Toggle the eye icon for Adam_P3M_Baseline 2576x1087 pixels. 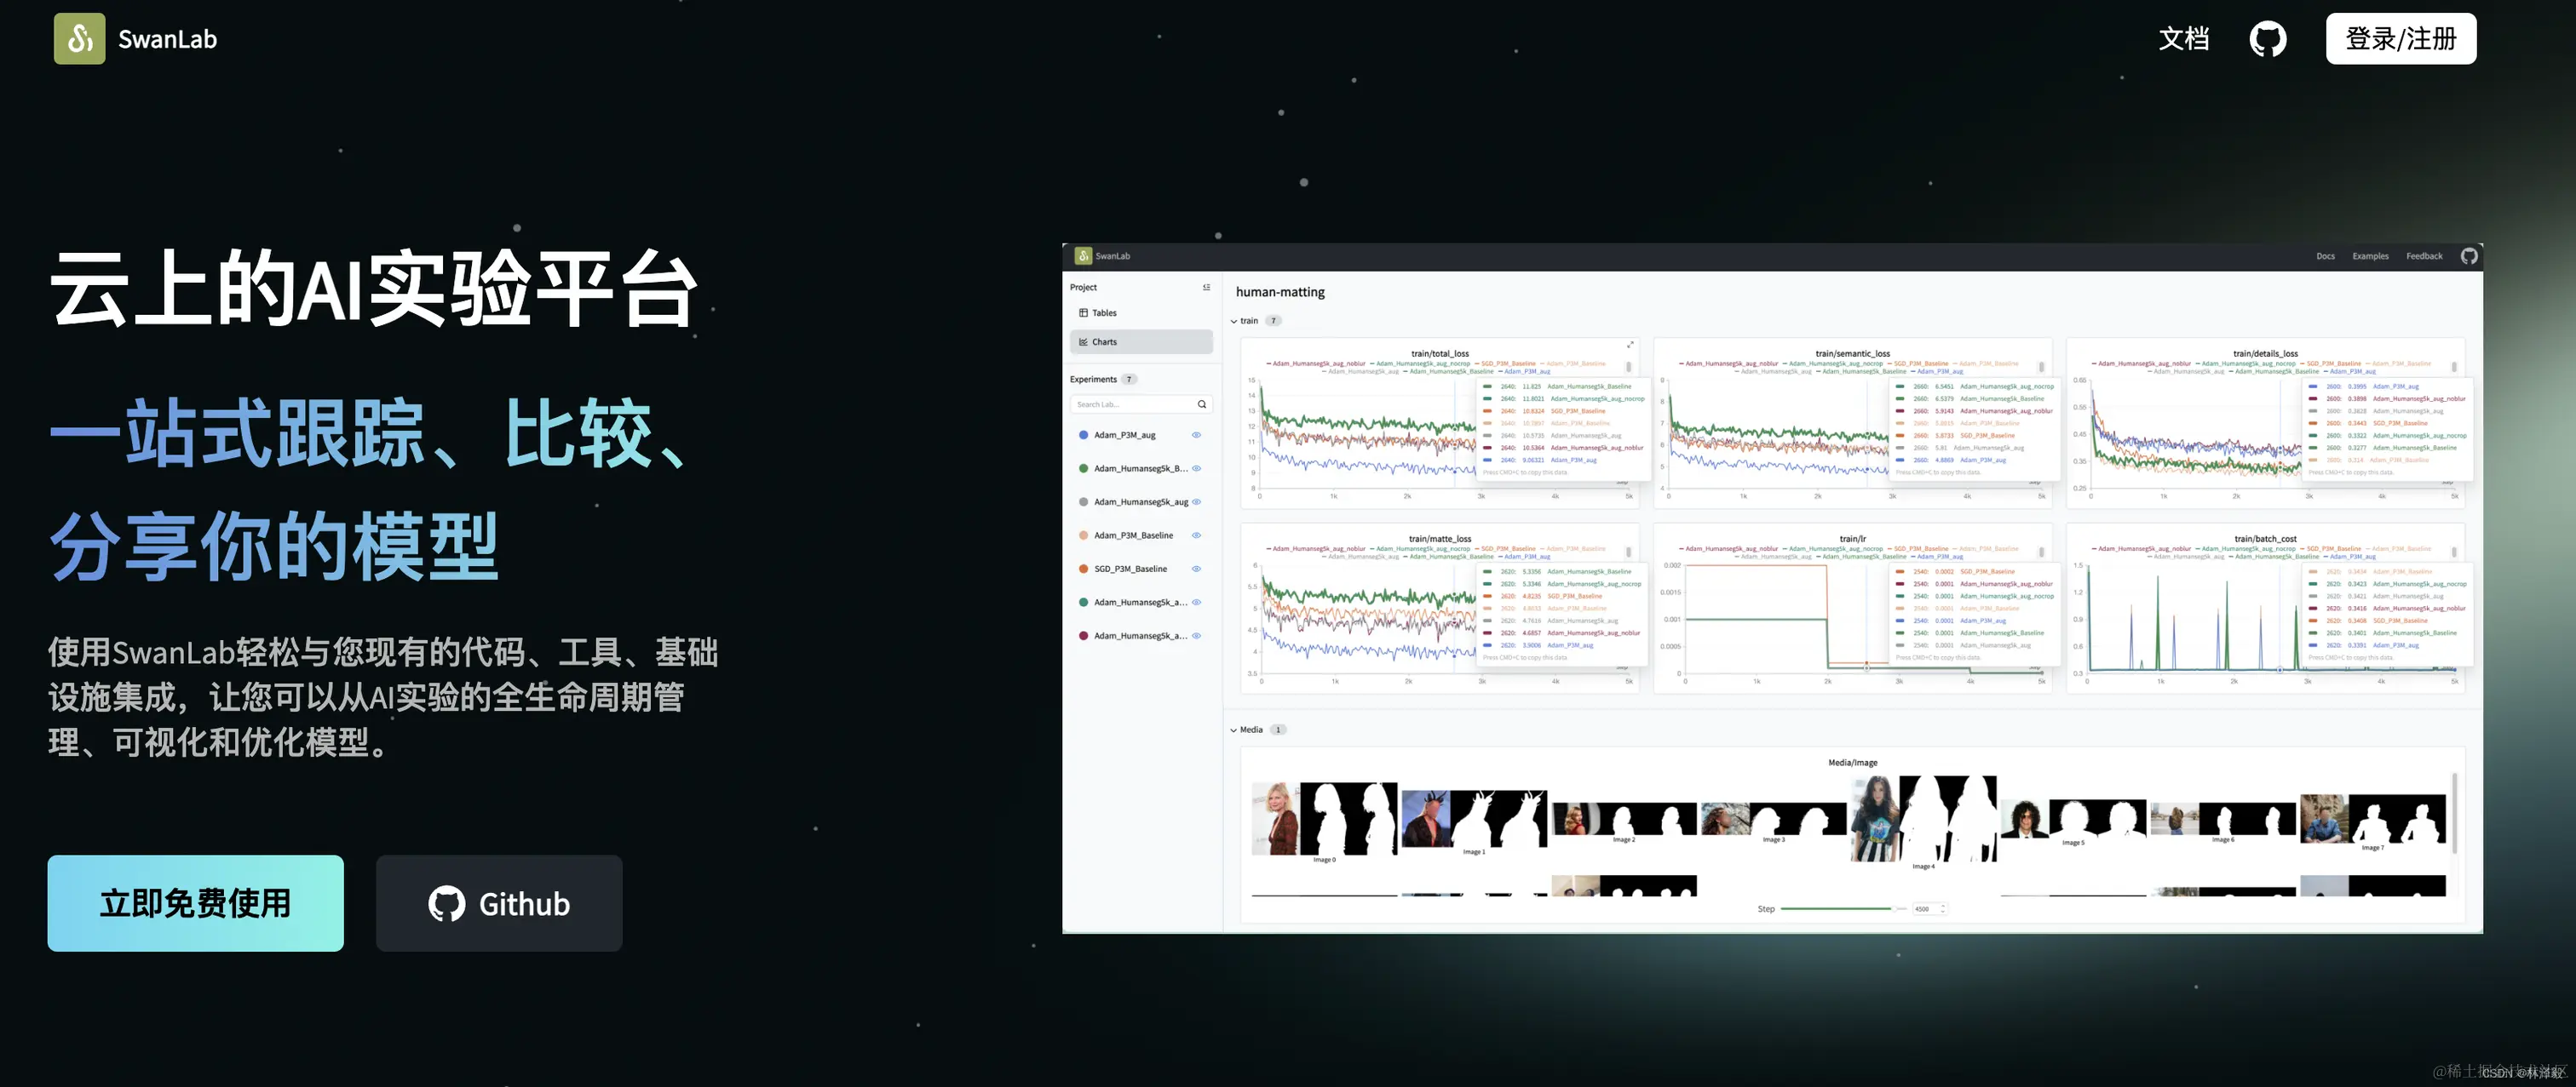pyautogui.click(x=1196, y=535)
